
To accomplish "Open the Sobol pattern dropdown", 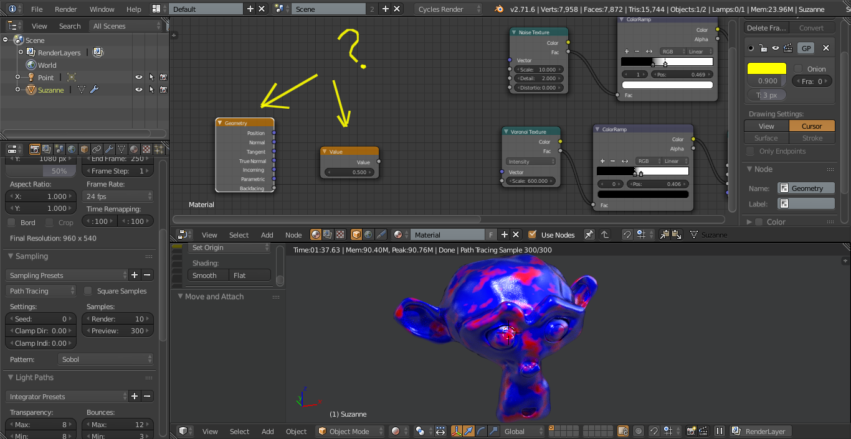I will coord(106,359).
